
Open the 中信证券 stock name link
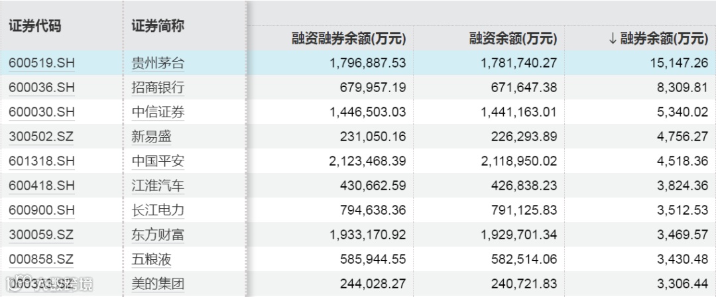[158, 112]
